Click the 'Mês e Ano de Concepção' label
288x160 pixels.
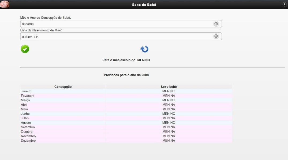pos(46,18)
